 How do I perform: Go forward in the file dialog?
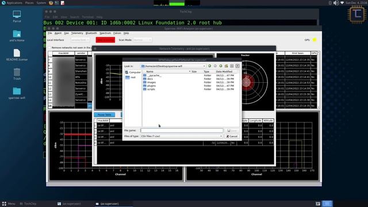point(215,66)
